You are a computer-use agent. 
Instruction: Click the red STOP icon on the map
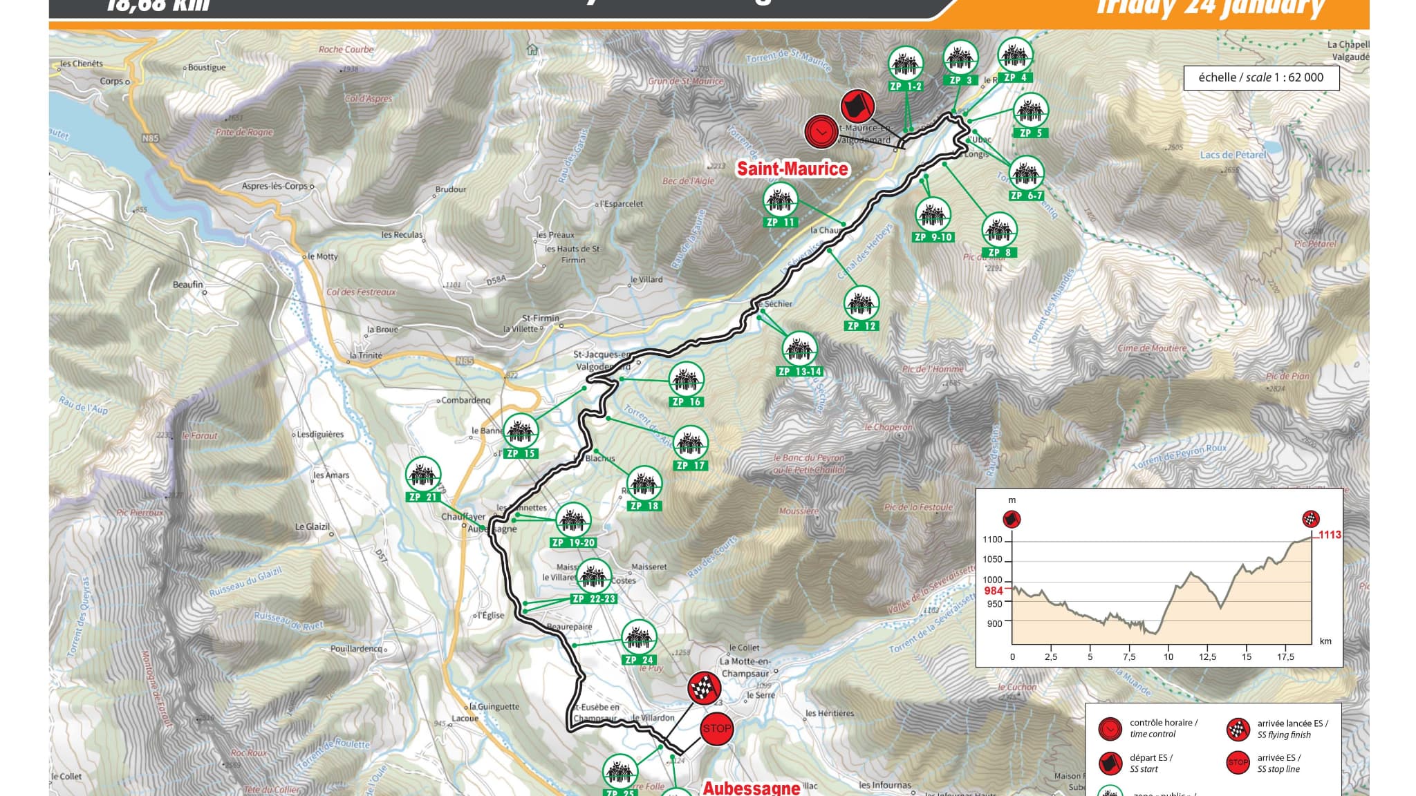tap(717, 728)
